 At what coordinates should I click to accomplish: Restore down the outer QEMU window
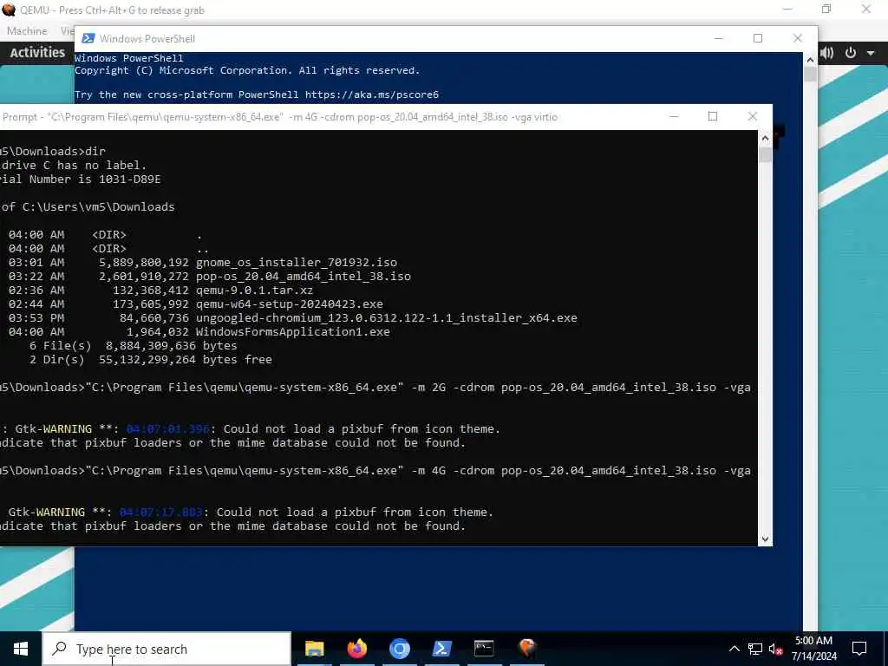click(826, 9)
